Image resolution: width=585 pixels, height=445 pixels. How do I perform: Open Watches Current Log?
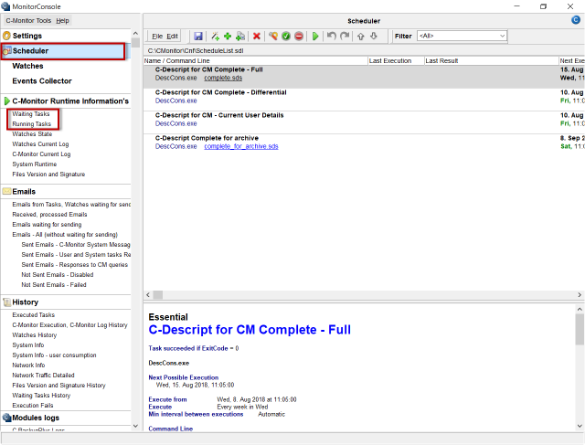click(x=40, y=144)
